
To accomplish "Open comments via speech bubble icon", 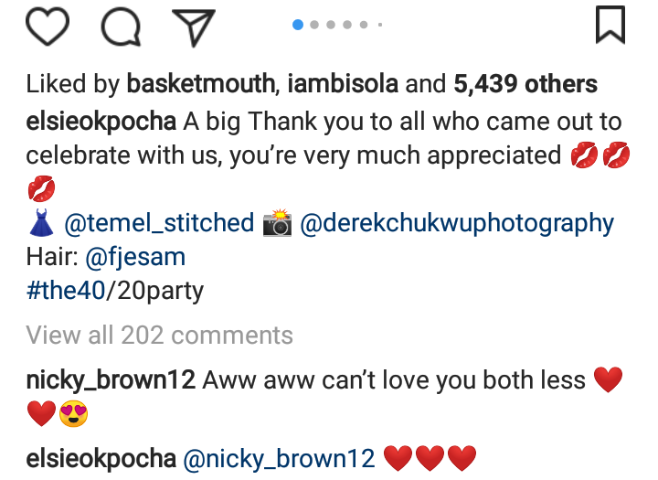I will coord(121,25).
